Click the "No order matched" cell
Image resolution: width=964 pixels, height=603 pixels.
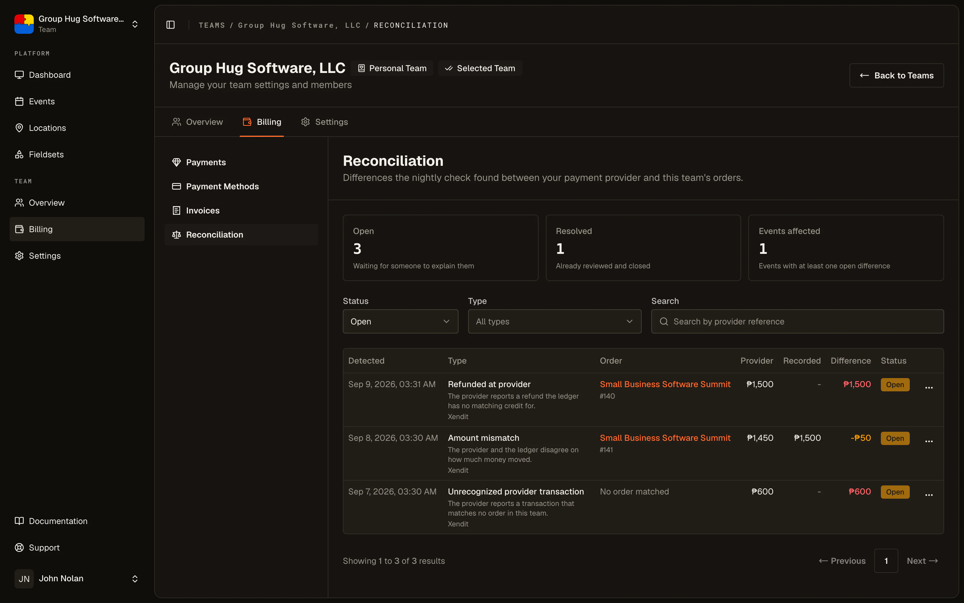634,492
